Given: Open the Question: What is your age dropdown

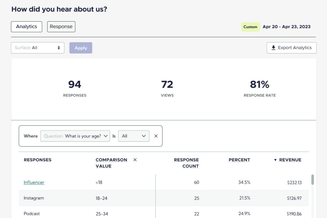Looking at the screenshot, I should 75,136.
